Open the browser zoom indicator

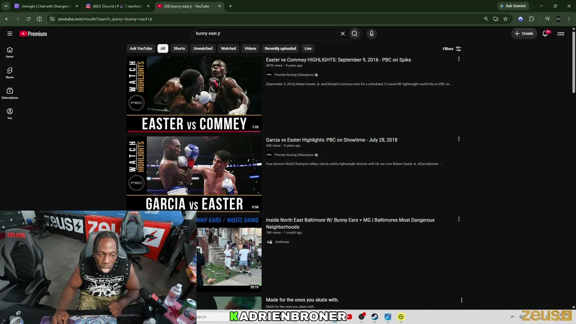coord(486,19)
